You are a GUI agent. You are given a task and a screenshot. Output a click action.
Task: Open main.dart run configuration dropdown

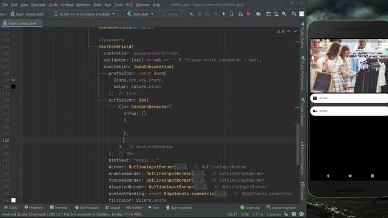point(140,14)
